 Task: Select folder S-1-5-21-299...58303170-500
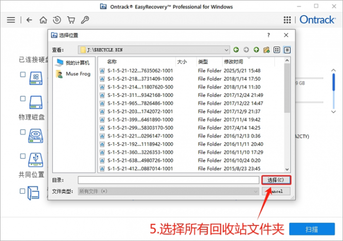[x=140, y=128]
